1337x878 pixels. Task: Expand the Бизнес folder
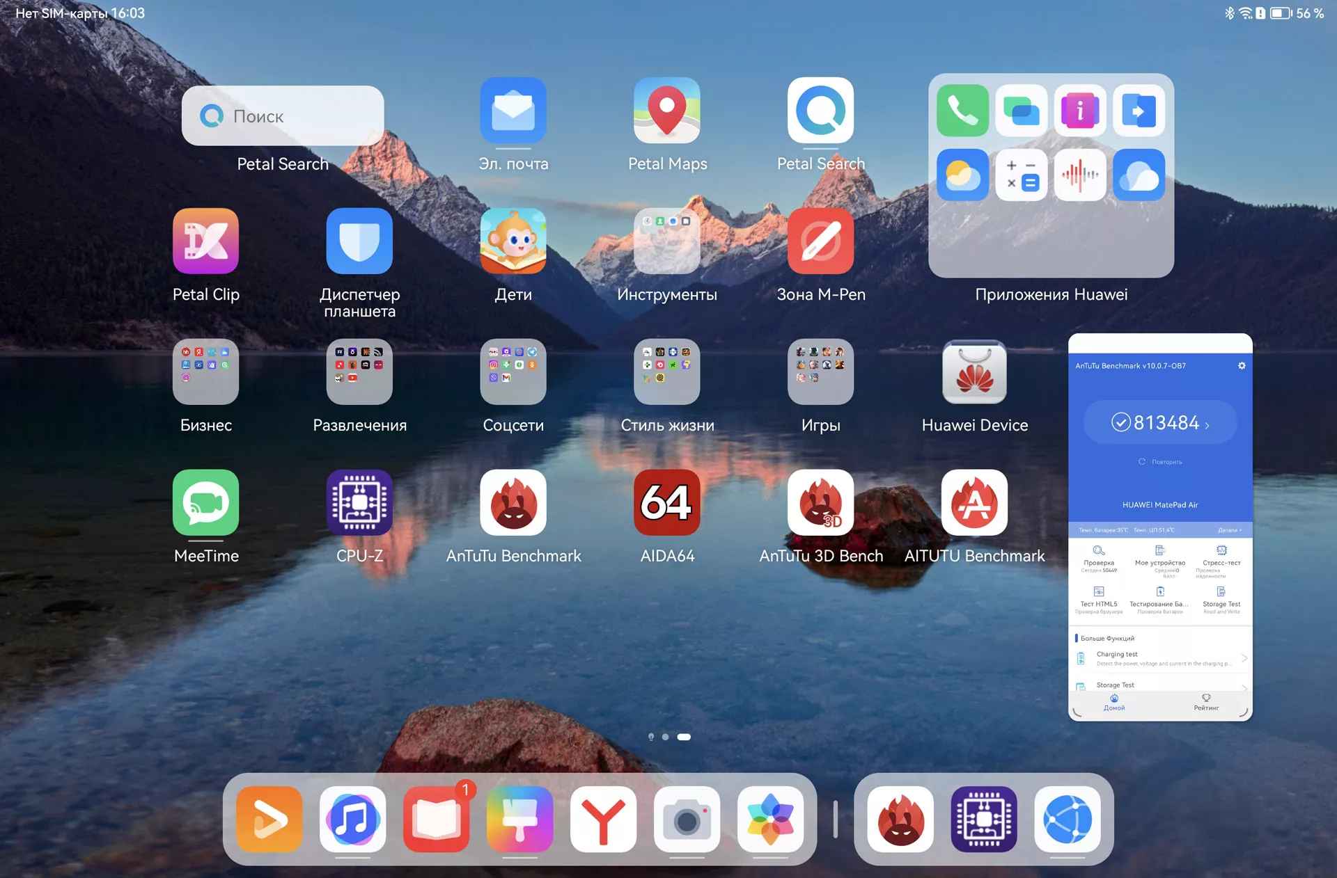point(205,372)
